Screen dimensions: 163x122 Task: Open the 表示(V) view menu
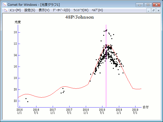44,10
